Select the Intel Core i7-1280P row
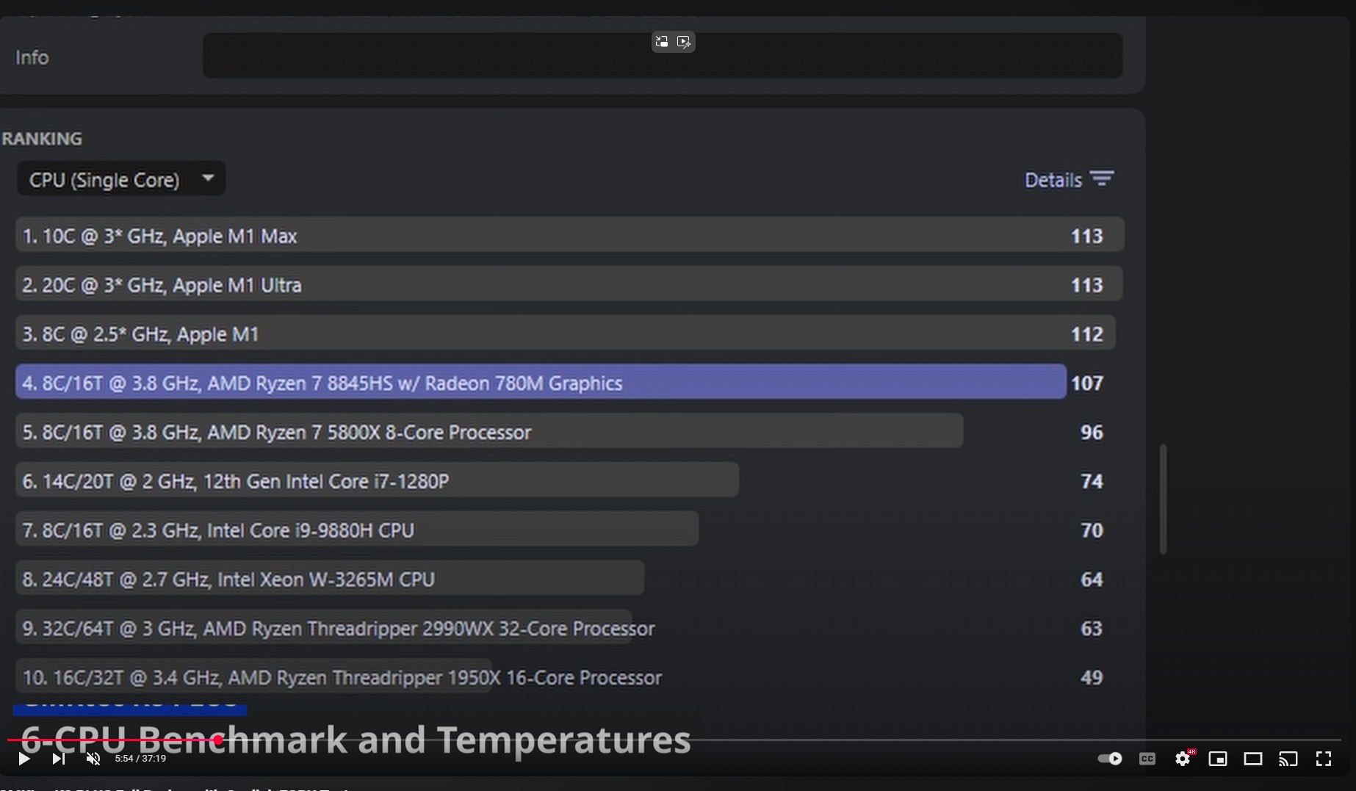Screen dimensions: 1356x791 377,480
